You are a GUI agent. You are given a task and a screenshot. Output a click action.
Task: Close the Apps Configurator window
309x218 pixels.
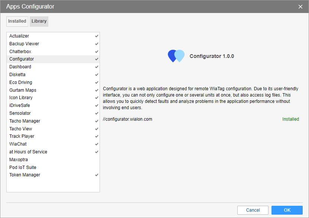[x=300, y=7]
